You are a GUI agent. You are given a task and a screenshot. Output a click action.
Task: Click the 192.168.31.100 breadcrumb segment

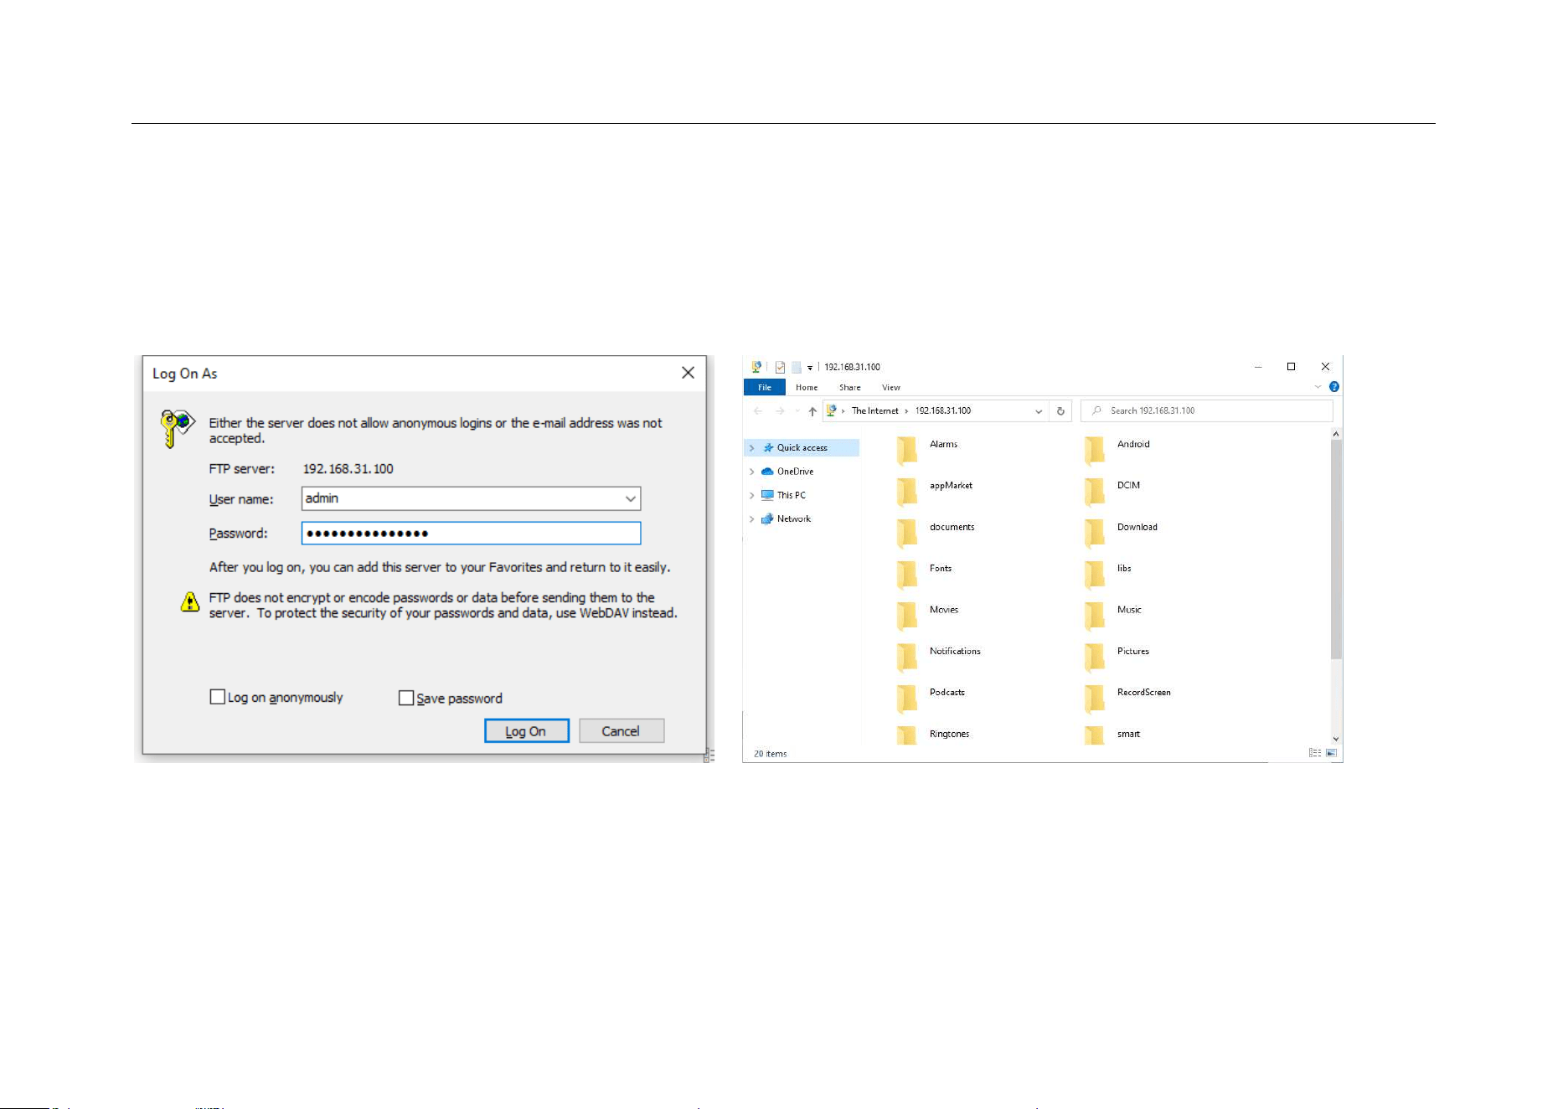coord(943,411)
